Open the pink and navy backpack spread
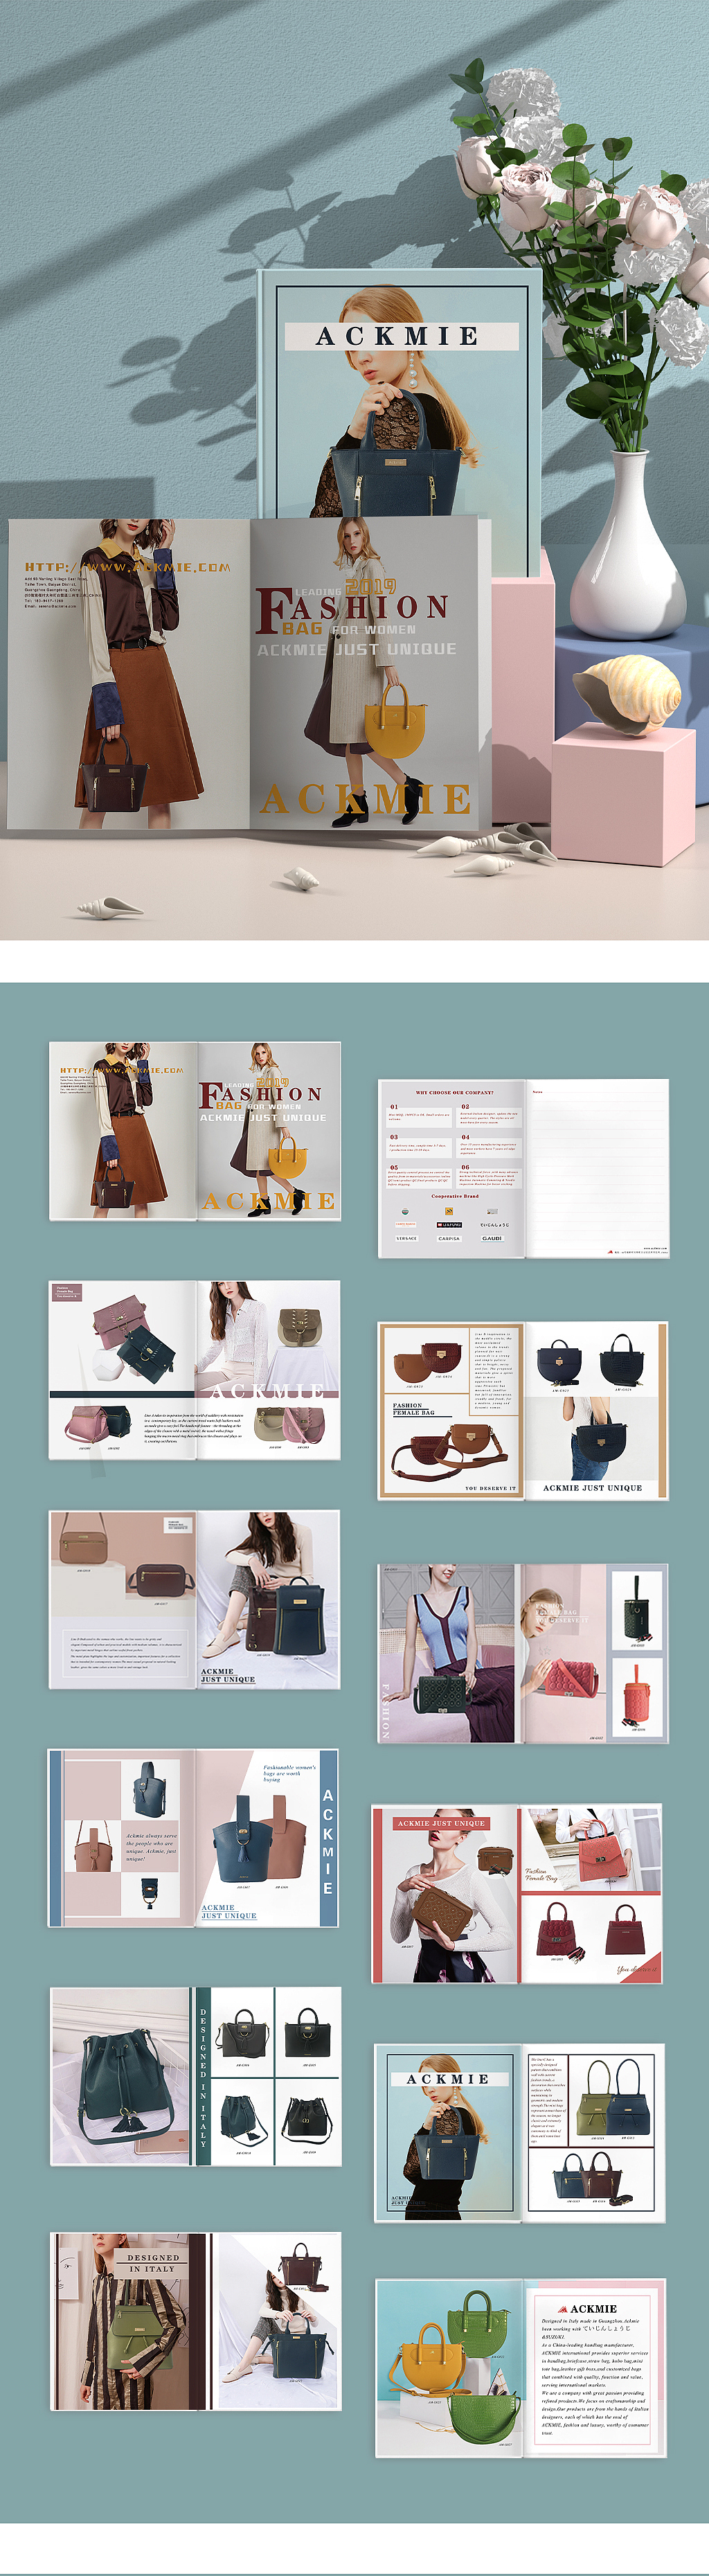Screen dimensions: 709x2576 click(x=195, y=1370)
